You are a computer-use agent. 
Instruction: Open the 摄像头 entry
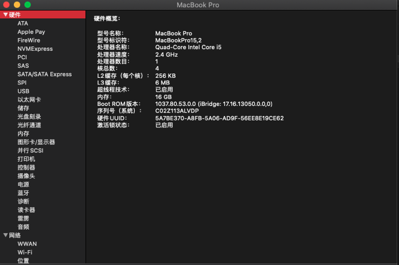click(x=26, y=176)
